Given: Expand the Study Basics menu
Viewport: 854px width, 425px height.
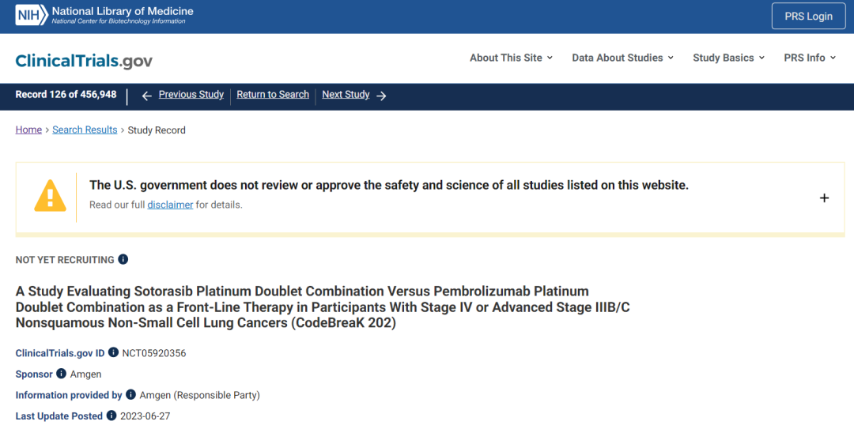Looking at the screenshot, I should coord(728,58).
